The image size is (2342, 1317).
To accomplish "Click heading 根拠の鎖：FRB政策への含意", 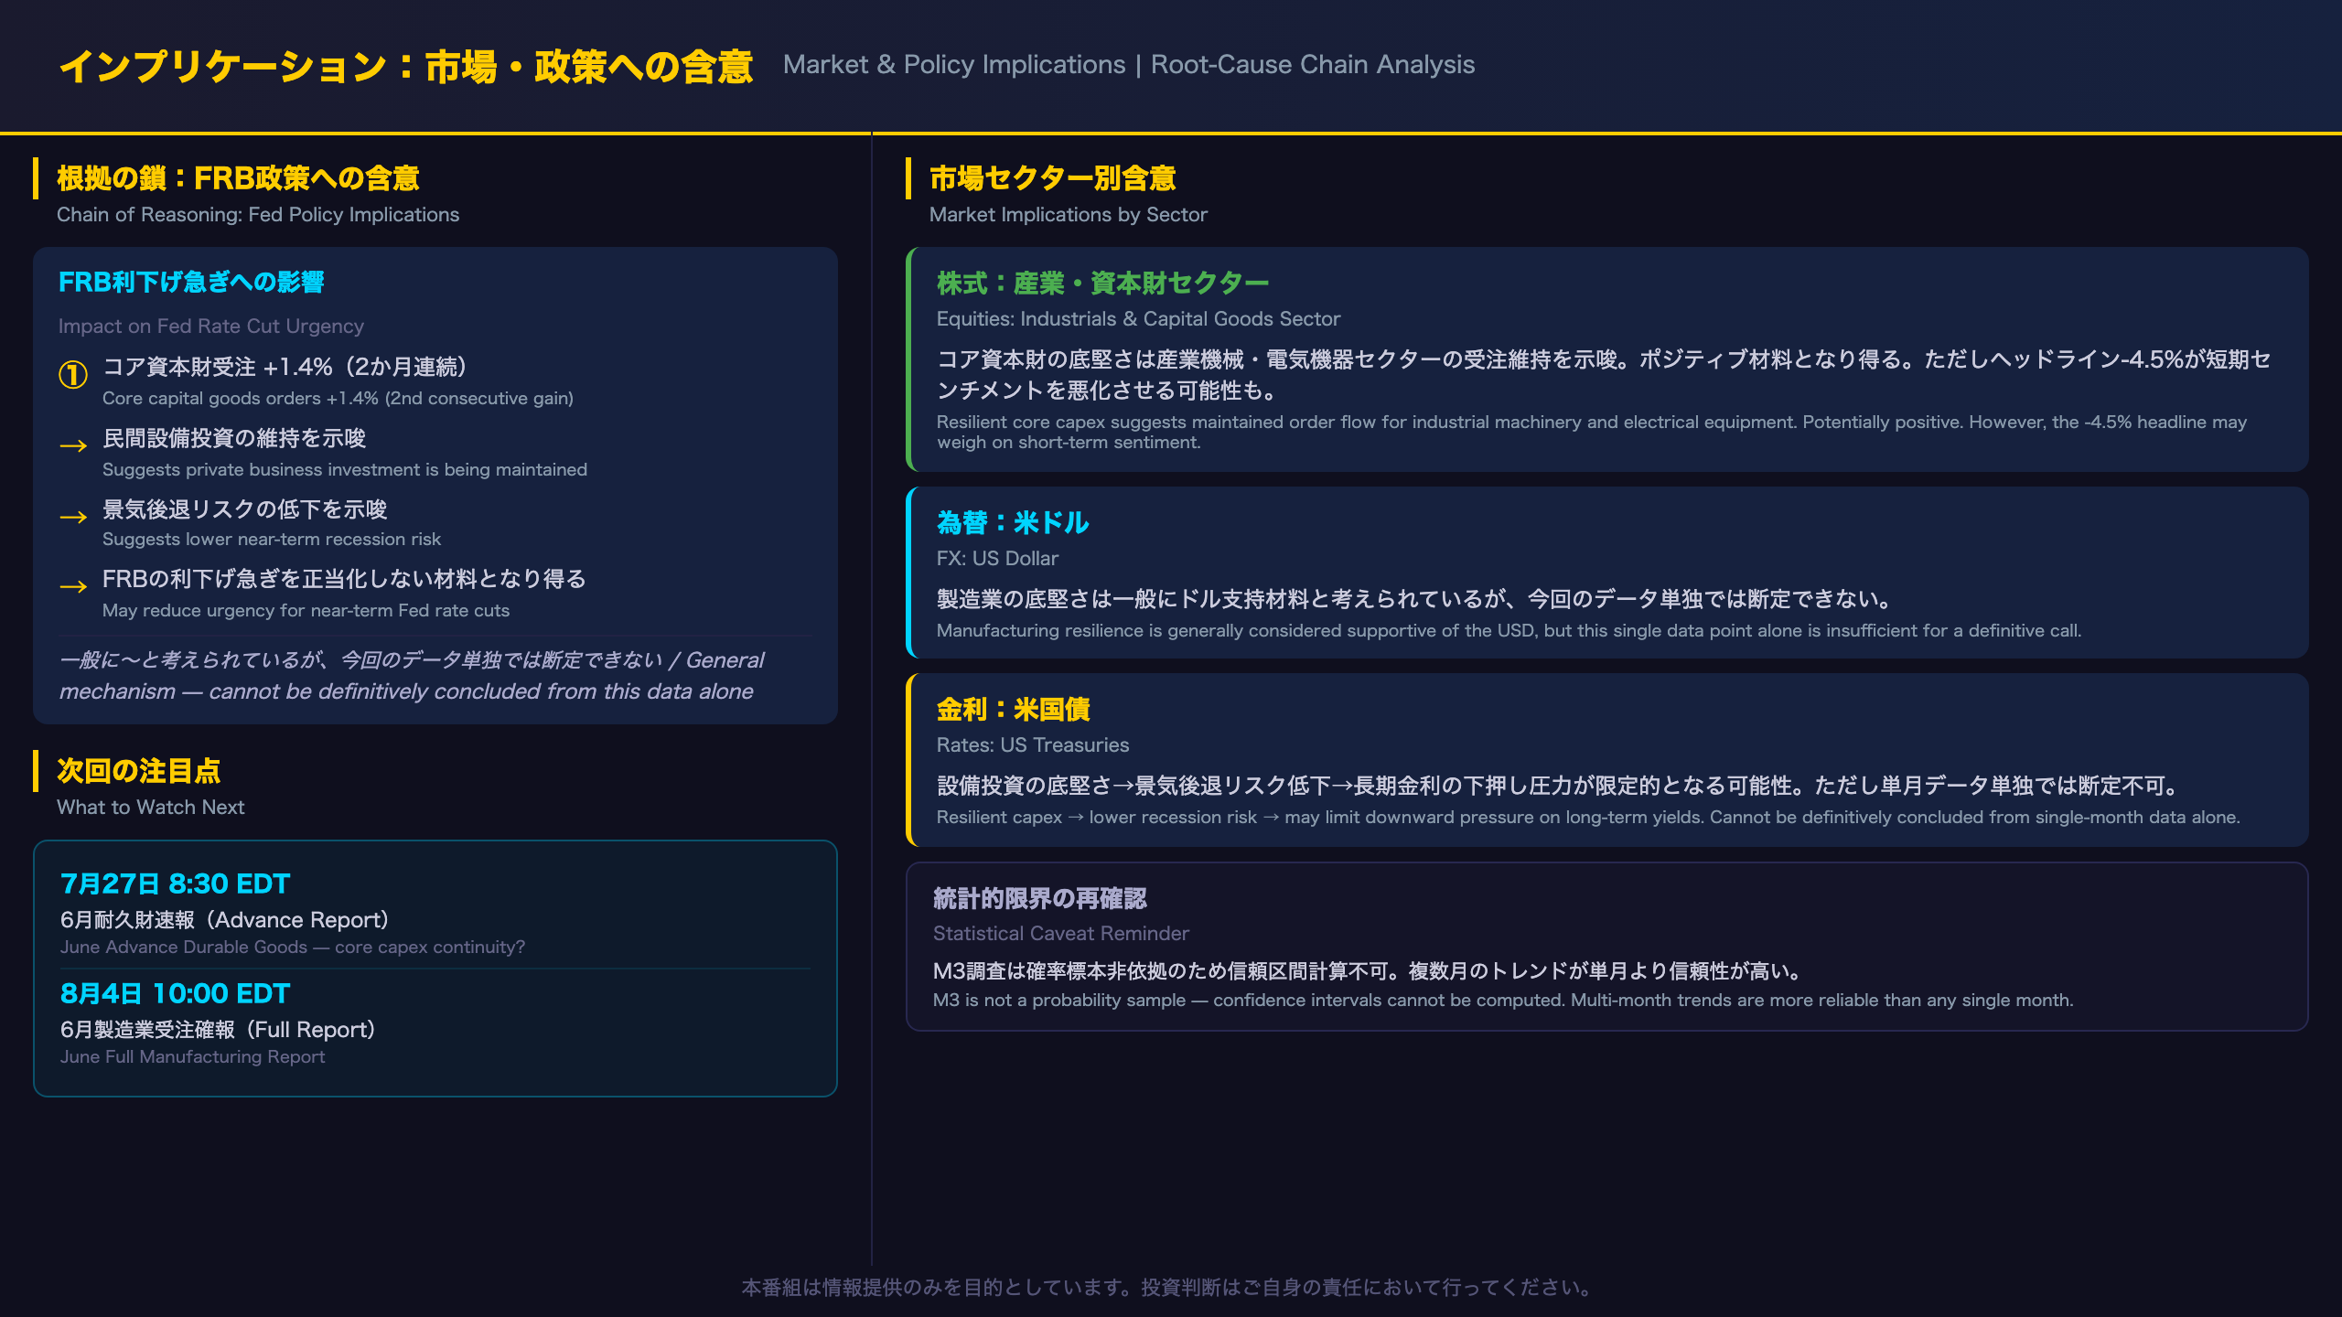I will [238, 178].
